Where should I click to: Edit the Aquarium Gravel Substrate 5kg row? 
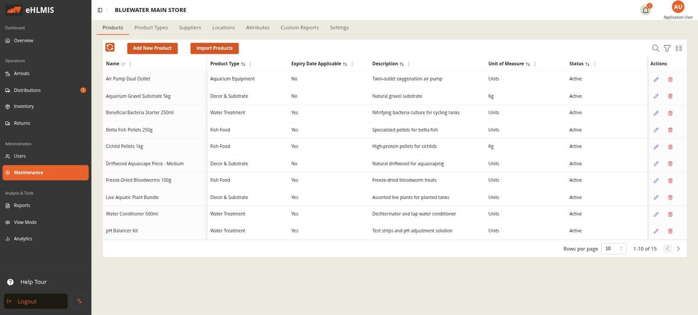coord(656,96)
